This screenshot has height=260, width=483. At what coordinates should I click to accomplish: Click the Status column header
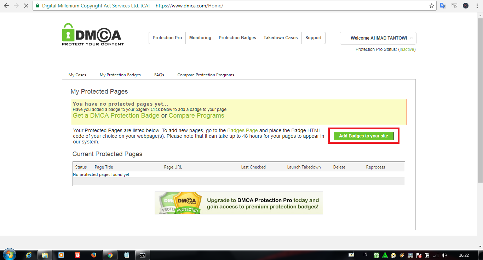click(81, 167)
